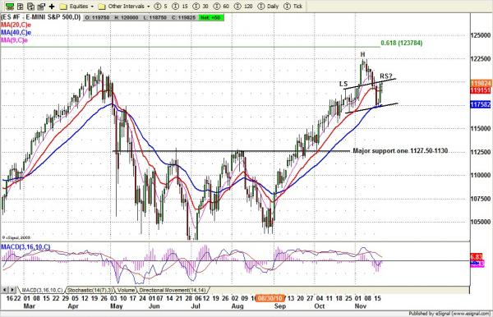Open the Equities folder dropdown
493x317 pixels.
tap(92, 7)
